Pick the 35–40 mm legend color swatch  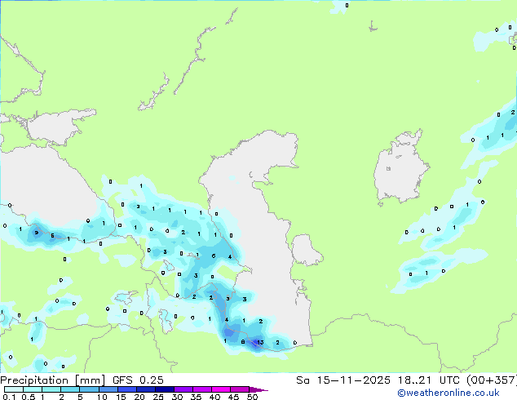(x=202, y=389)
